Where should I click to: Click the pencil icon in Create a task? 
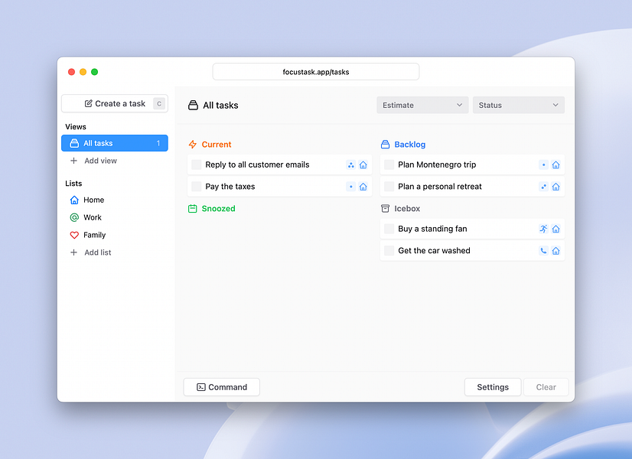click(88, 103)
